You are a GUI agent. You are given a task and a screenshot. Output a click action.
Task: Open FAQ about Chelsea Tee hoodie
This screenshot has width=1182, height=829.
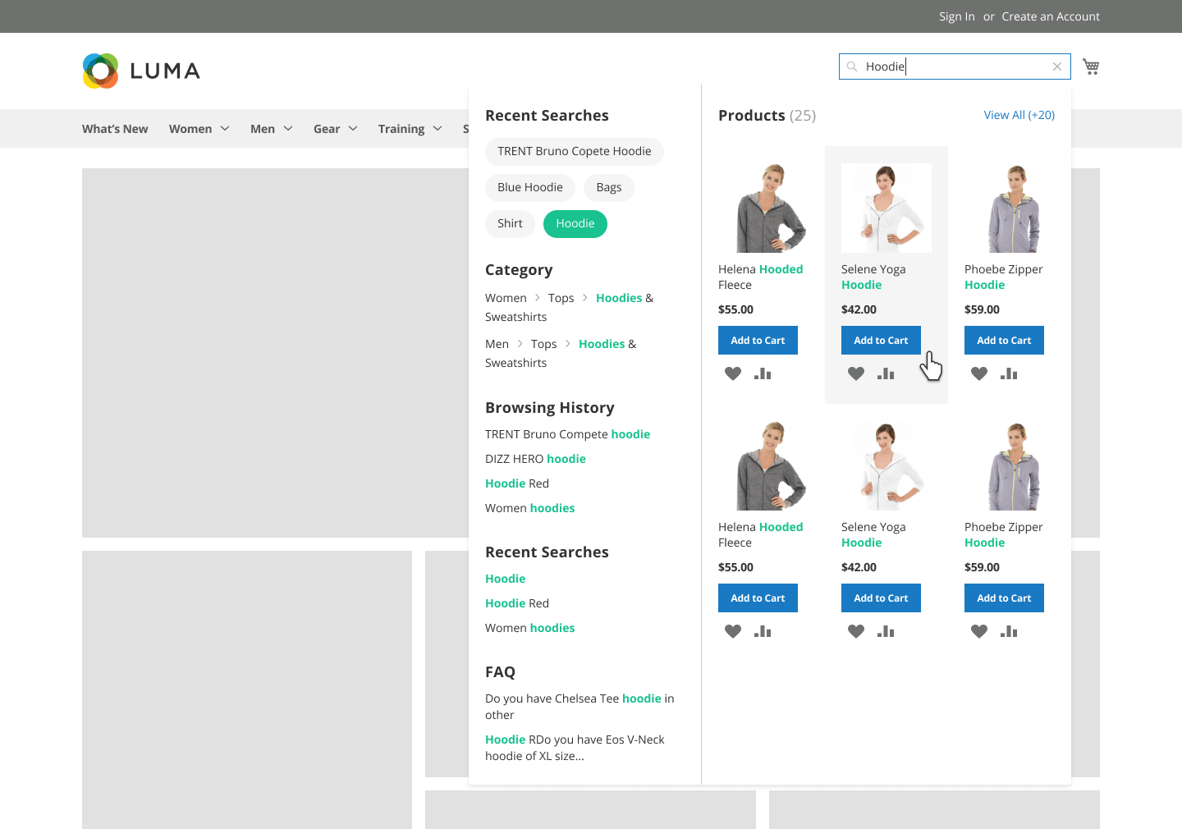click(x=580, y=707)
